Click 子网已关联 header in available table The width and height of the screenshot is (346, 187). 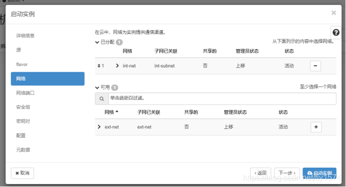pos(149,112)
